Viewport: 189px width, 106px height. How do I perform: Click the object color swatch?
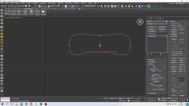[167, 21]
